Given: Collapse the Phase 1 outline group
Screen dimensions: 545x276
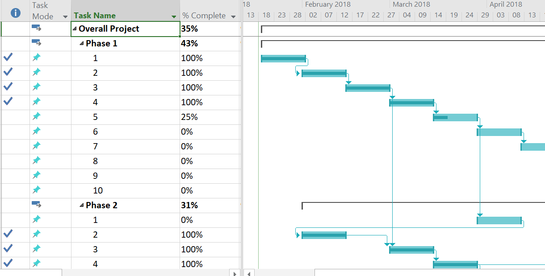Looking at the screenshot, I should pyautogui.click(x=82, y=44).
